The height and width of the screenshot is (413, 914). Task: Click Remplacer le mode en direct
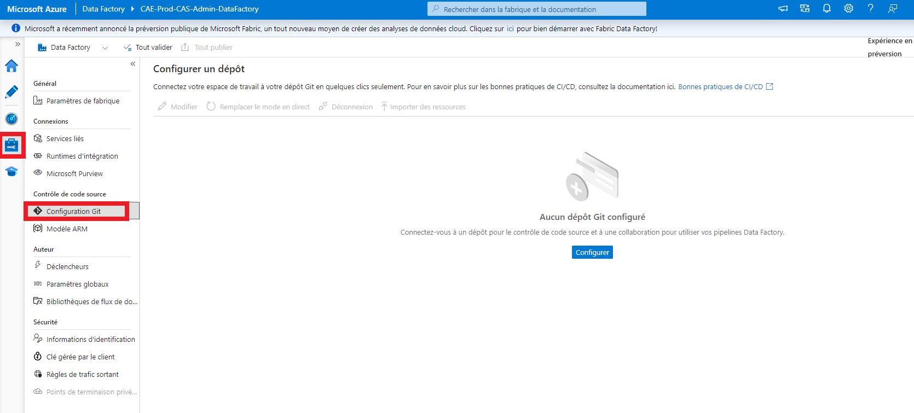point(258,107)
